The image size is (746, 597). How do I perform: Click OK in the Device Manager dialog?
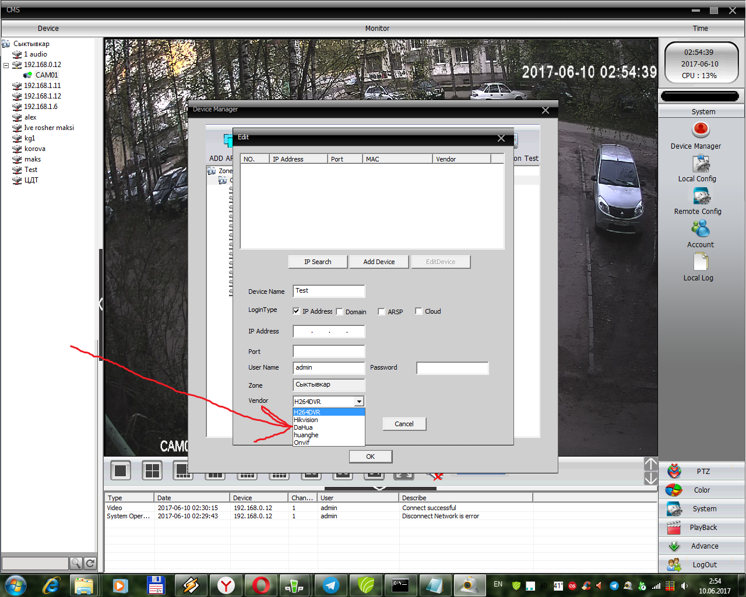[x=370, y=456]
